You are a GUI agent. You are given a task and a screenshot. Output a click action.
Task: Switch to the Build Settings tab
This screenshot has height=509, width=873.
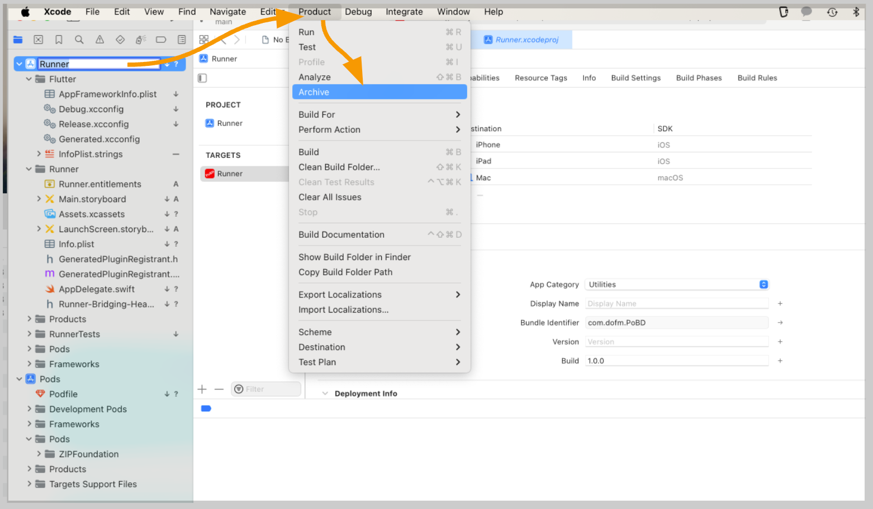(x=636, y=78)
